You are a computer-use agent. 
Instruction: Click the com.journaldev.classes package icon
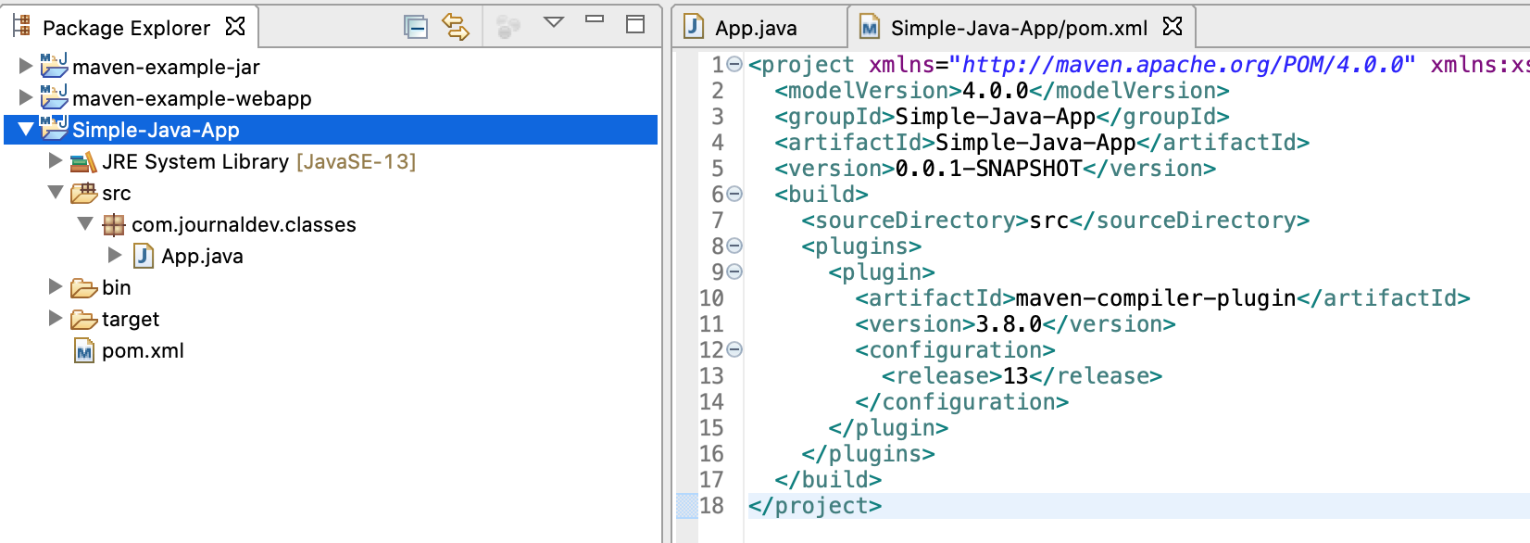coord(114,224)
